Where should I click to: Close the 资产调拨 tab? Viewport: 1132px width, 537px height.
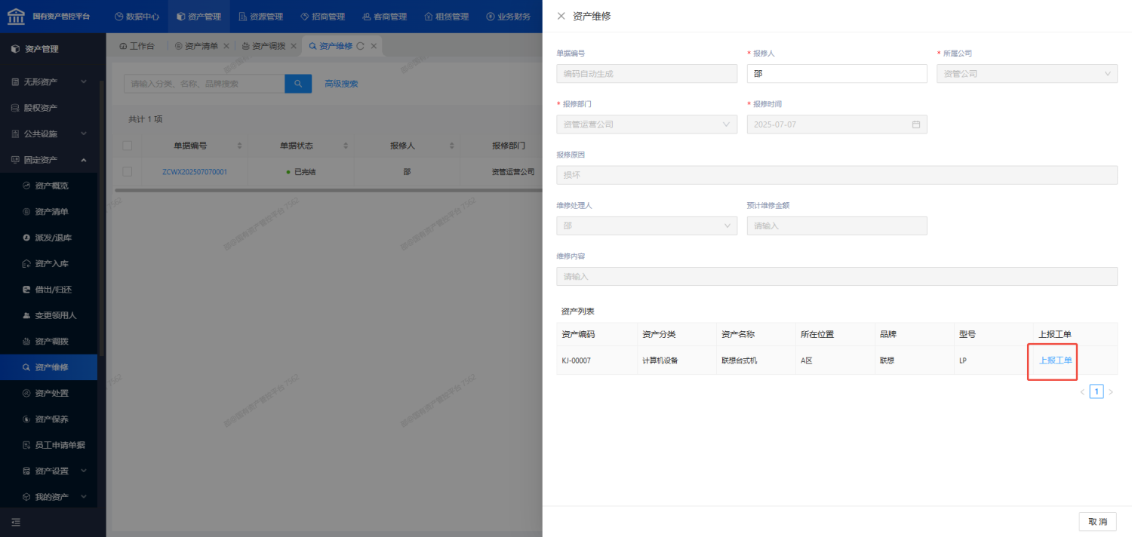point(294,46)
